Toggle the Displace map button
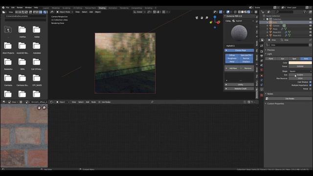The image size is (313, 176). point(246,62)
